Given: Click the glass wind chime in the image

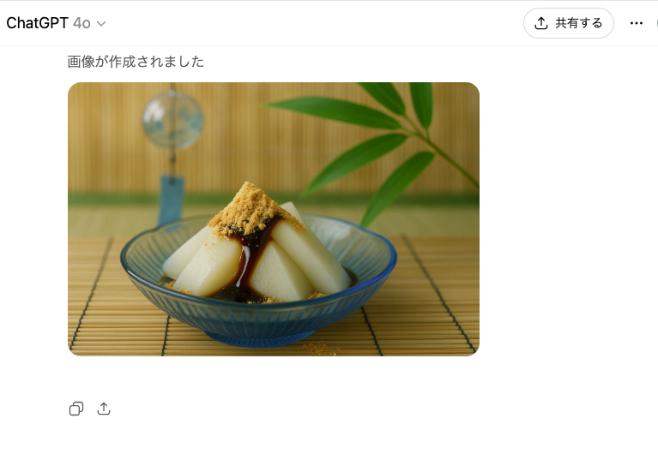Looking at the screenshot, I should [x=172, y=119].
